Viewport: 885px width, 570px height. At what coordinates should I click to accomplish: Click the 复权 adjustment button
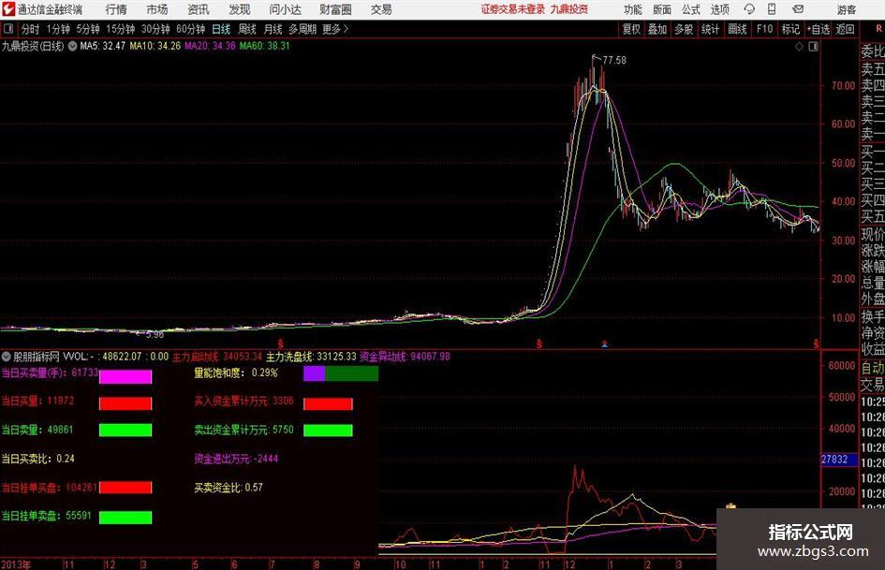click(x=631, y=29)
